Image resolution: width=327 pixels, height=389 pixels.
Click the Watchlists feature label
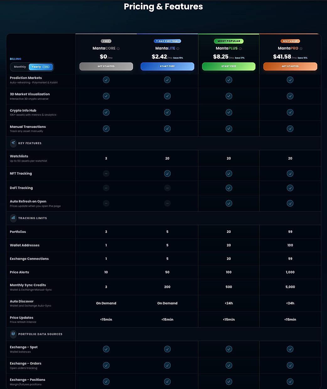coord(19,156)
